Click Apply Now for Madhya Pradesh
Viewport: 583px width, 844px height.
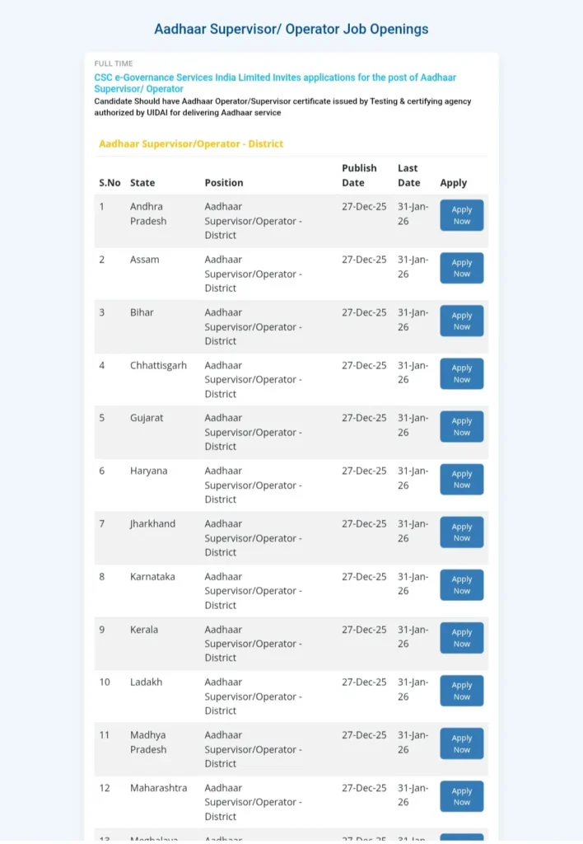(x=461, y=743)
